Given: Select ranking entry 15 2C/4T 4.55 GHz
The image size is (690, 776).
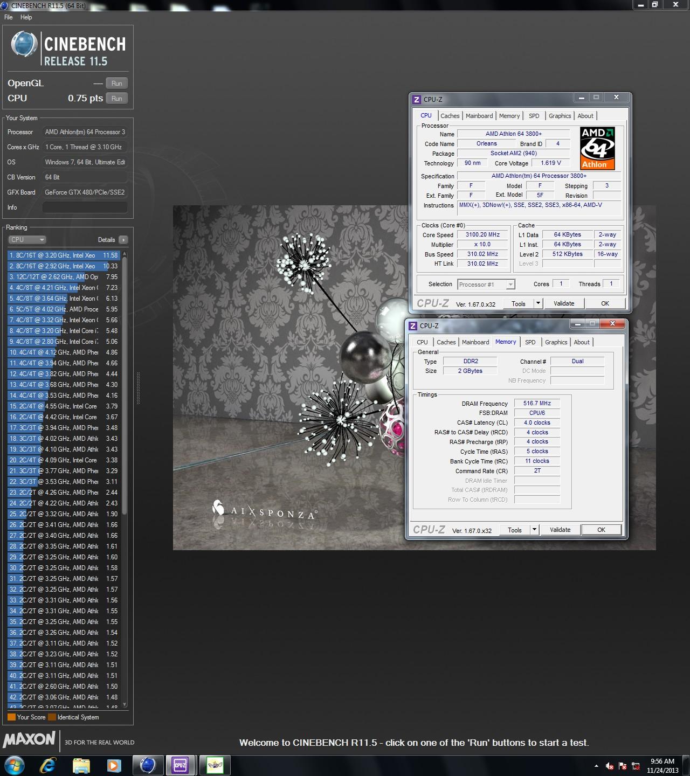Looking at the screenshot, I should click(x=64, y=406).
